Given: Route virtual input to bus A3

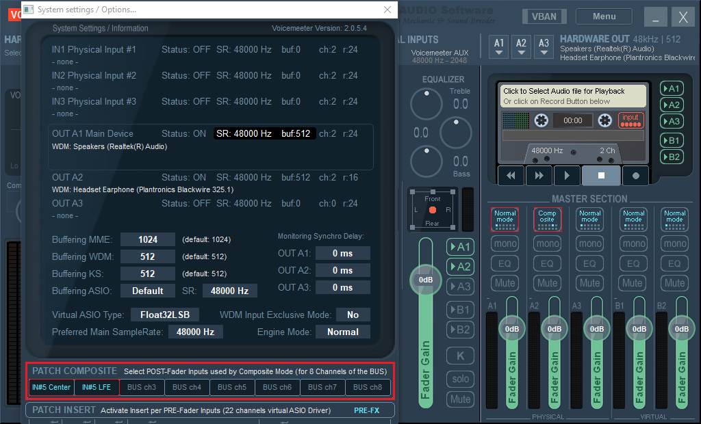Looking at the screenshot, I should click(x=460, y=287).
